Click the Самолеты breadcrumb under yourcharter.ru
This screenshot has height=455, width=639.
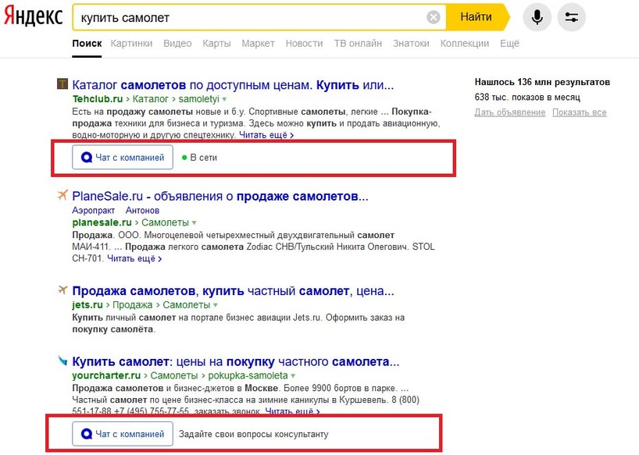174,375
